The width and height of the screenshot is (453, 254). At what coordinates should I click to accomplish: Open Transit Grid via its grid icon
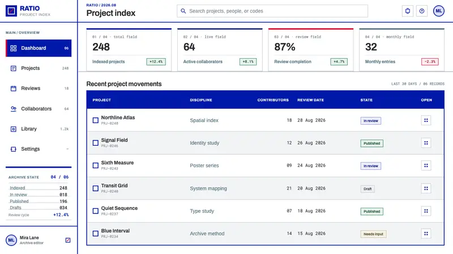click(426, 189)
